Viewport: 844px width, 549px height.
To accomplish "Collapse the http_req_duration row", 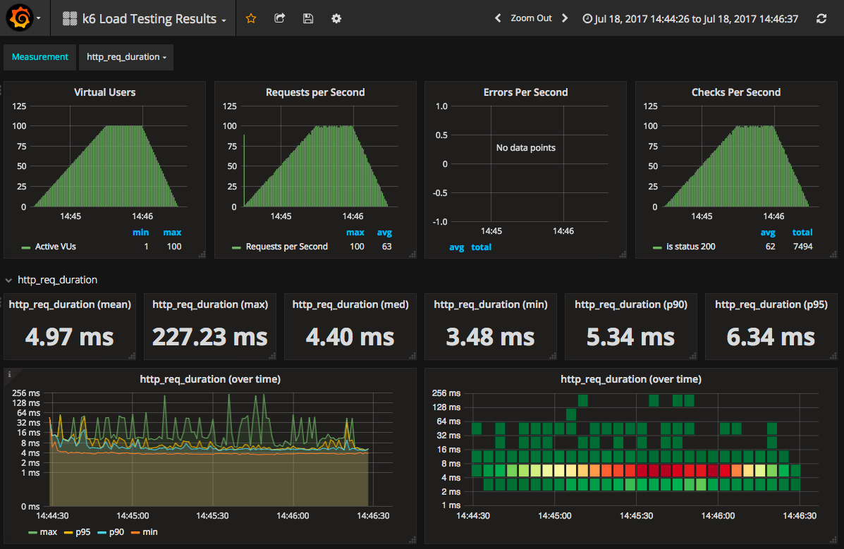I will click(x=8, y=279).
